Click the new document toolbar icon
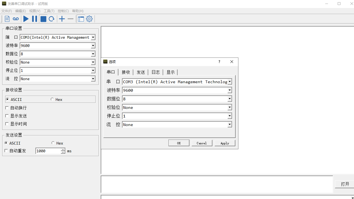Screen dimensions: 354x199 pos(7,19)
